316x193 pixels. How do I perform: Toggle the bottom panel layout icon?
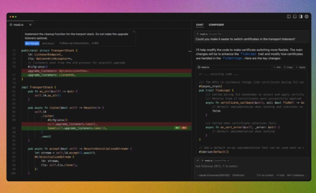pos(295,17)
